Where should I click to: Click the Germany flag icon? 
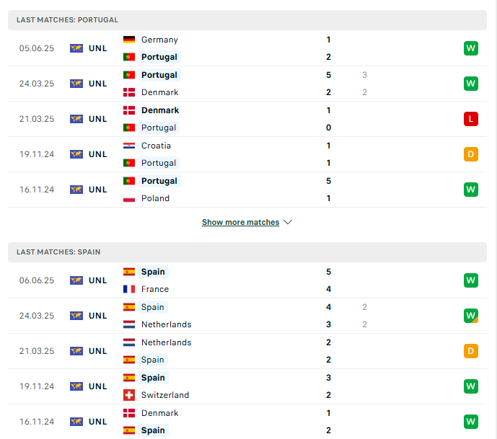pos(129,40)
